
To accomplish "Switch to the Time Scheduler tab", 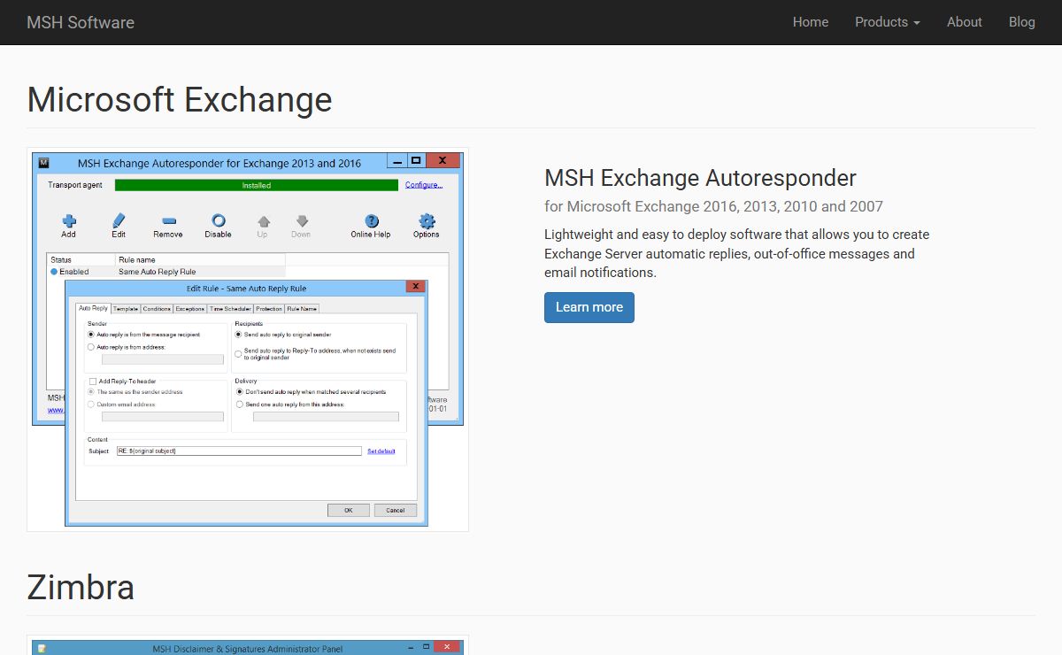I will [230, 309].
